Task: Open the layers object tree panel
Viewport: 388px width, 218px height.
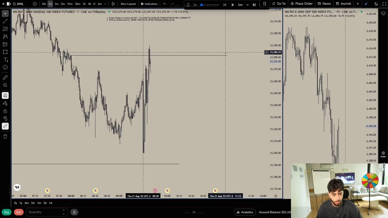Action: (383, 13)
